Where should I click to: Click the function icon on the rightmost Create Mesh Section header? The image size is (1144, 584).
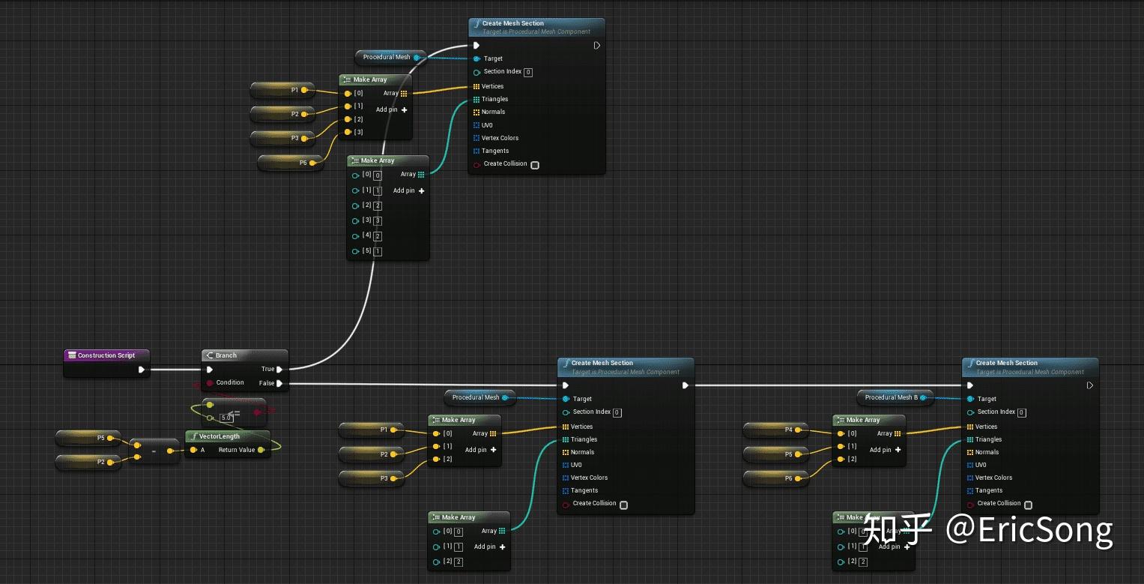969,363
